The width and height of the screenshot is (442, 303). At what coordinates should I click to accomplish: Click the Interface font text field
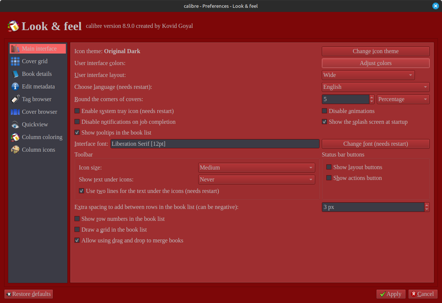click(x=215, y=144)
